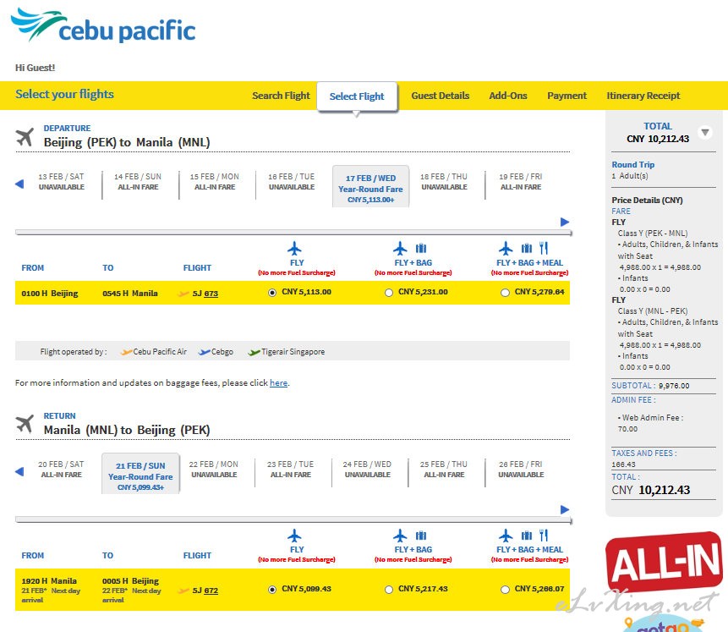Choose 21 FEB / SUN return date
The image size is (728, 632).
[x=140, y=474]
